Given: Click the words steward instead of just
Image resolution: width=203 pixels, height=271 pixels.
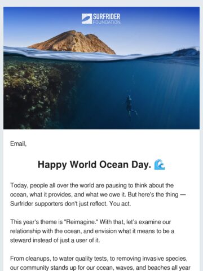Looking at the screenshot, I should [x=39, y=240].
